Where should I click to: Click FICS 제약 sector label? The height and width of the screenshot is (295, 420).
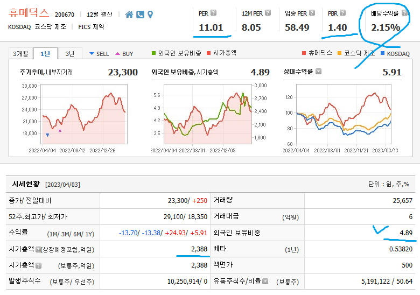pyautogui.click(x=91, y=27)
